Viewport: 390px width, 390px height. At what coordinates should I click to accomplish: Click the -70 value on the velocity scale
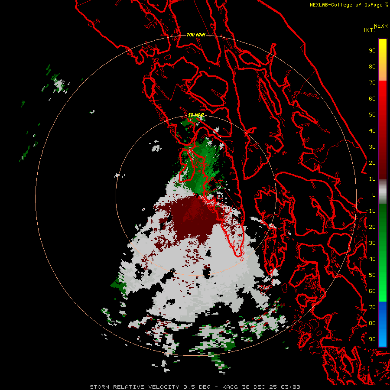(x=370, y=307)
